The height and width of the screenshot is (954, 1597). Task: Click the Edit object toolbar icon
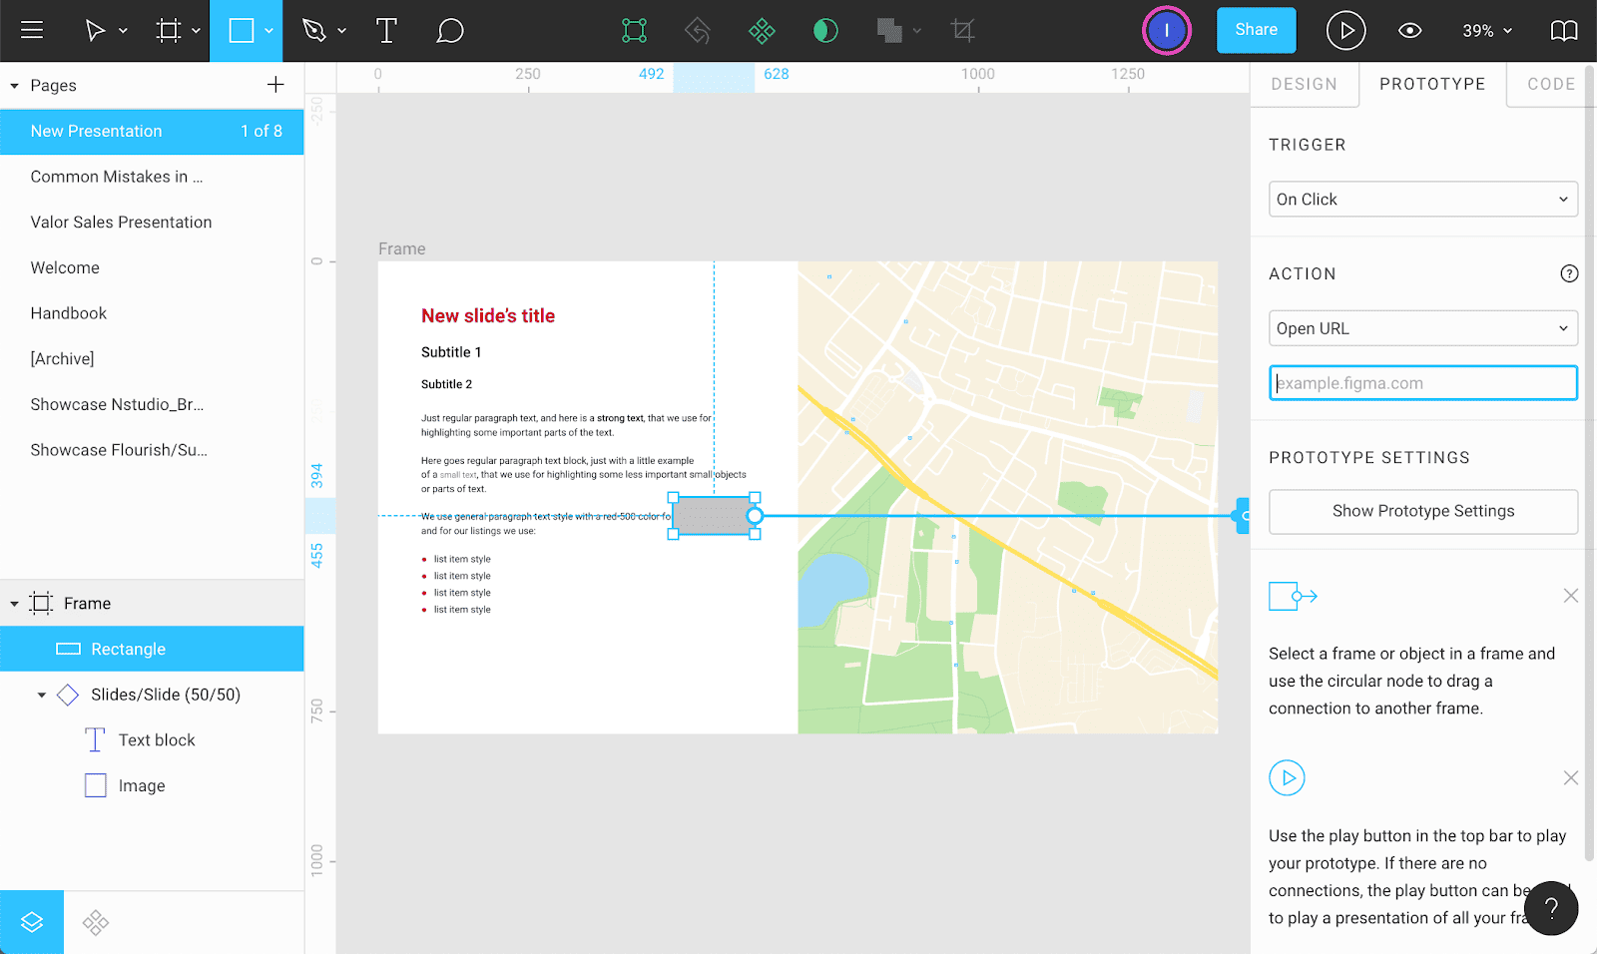[635, 30]
